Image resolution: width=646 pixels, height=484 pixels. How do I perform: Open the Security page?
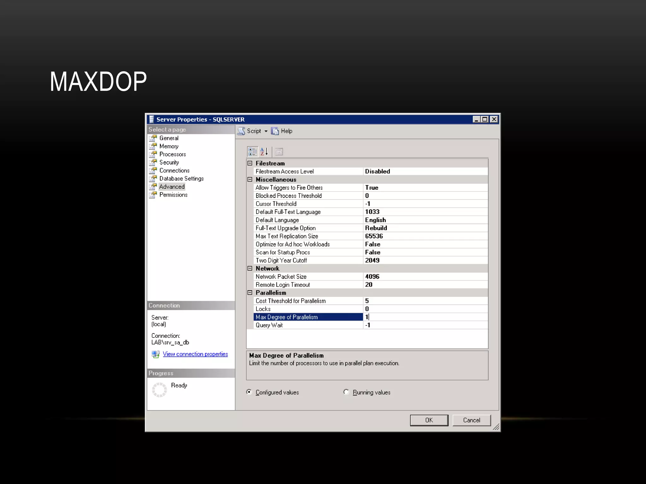pos(169,162)
